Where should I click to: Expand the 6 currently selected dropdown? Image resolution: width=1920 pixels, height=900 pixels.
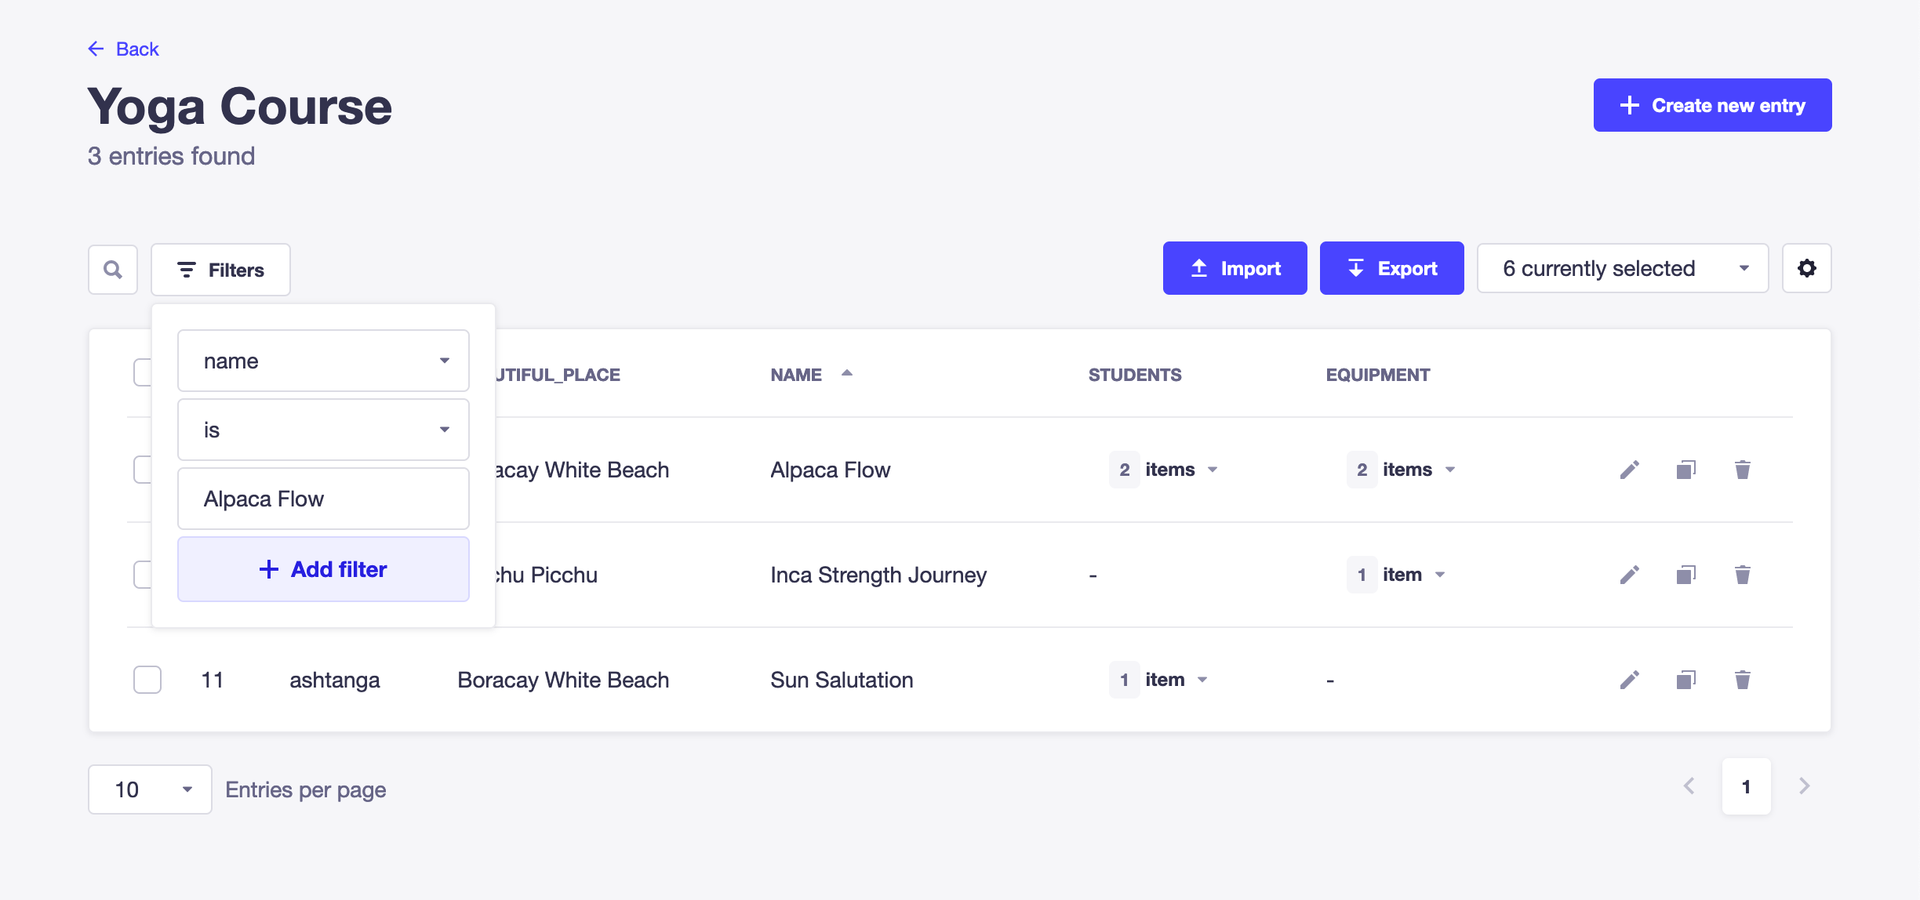[x=1622, y=268]
